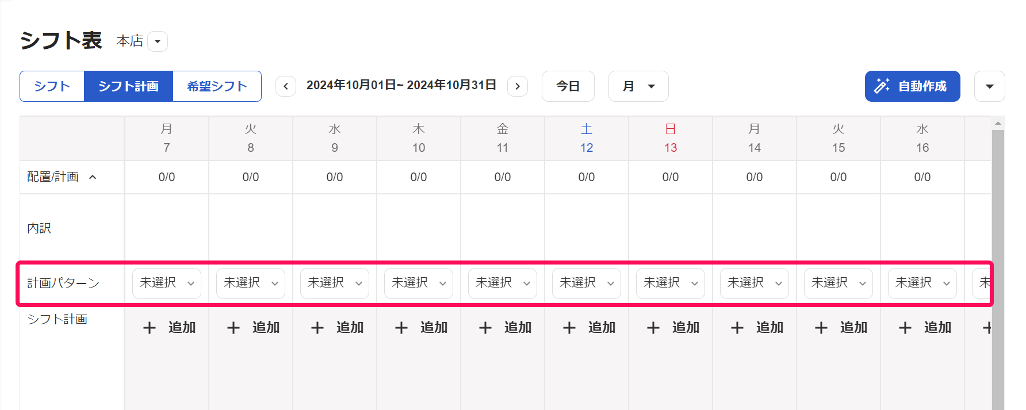
Task: Click the シフト表 page title
Action: tap(61, 40)
